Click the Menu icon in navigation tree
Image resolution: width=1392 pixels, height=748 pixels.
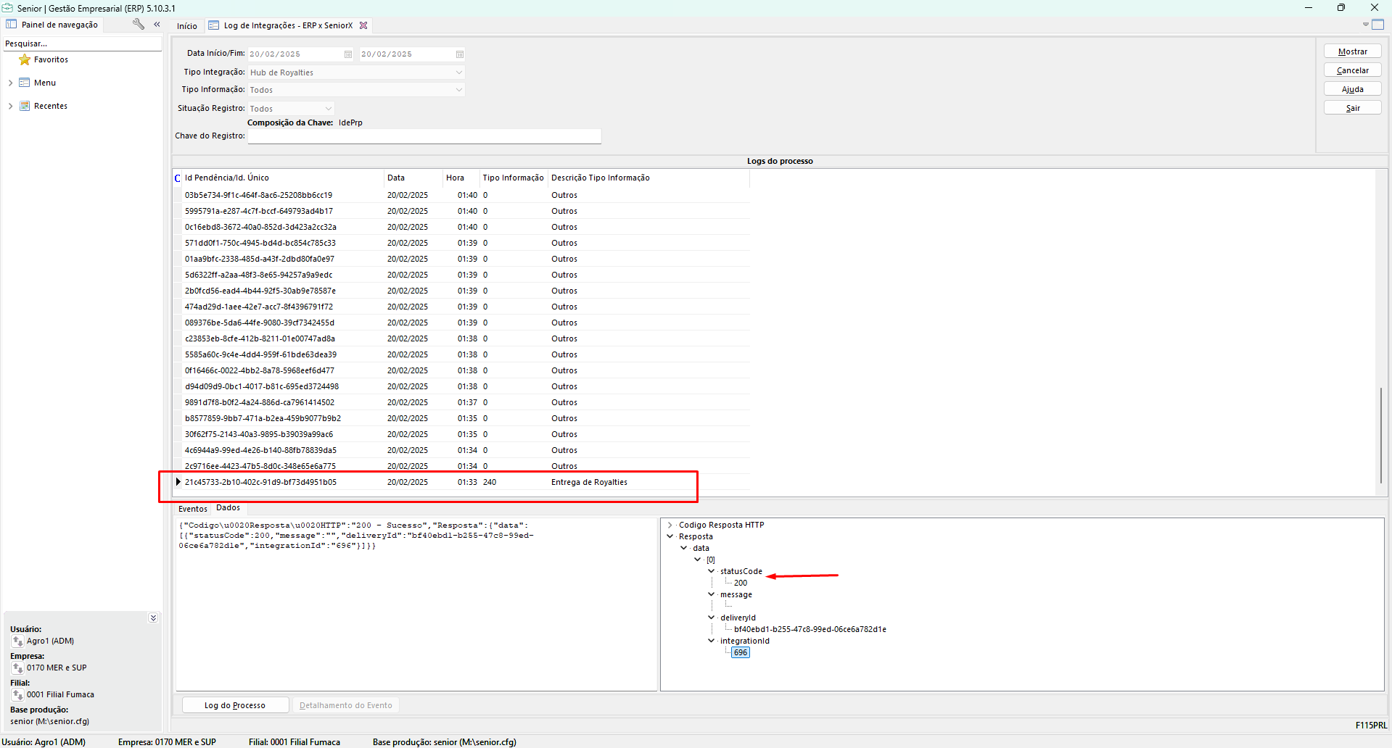click(25, 83)
